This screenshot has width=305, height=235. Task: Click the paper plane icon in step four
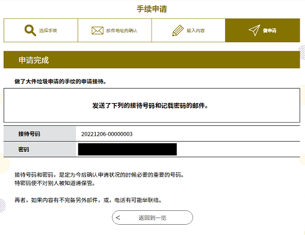(254, 30)
